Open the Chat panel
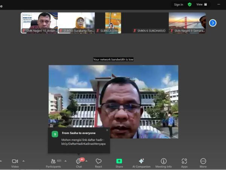This screenshot has height=170, width=226. [x=79, y=163]
